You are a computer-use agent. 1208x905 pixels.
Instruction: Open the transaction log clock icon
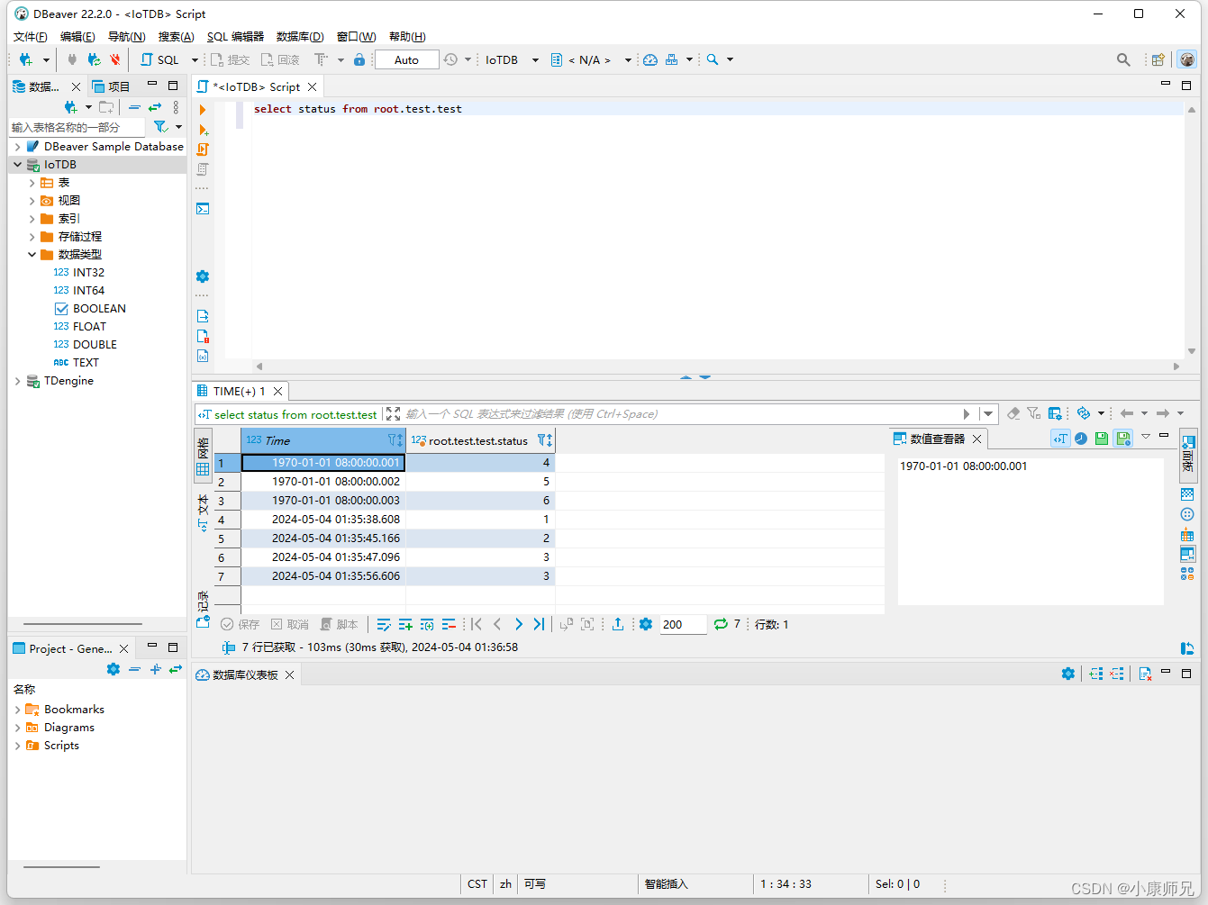(450, 59)
